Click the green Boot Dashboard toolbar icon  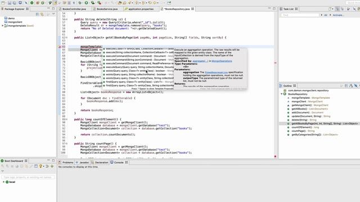(x=31, y=3)
